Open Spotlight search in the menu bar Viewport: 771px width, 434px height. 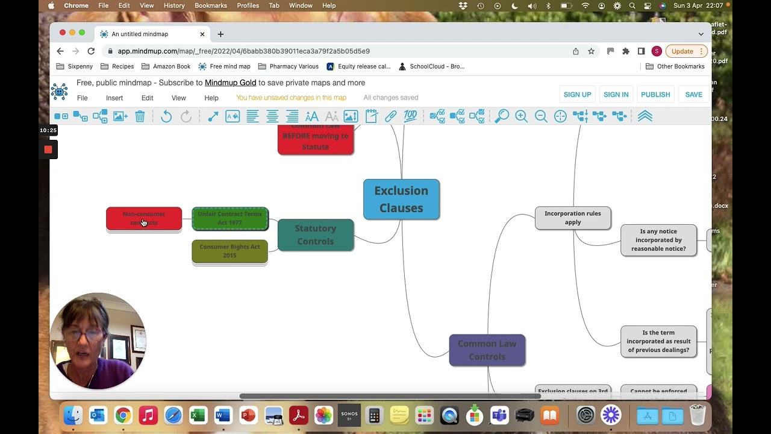pos(632,5)
